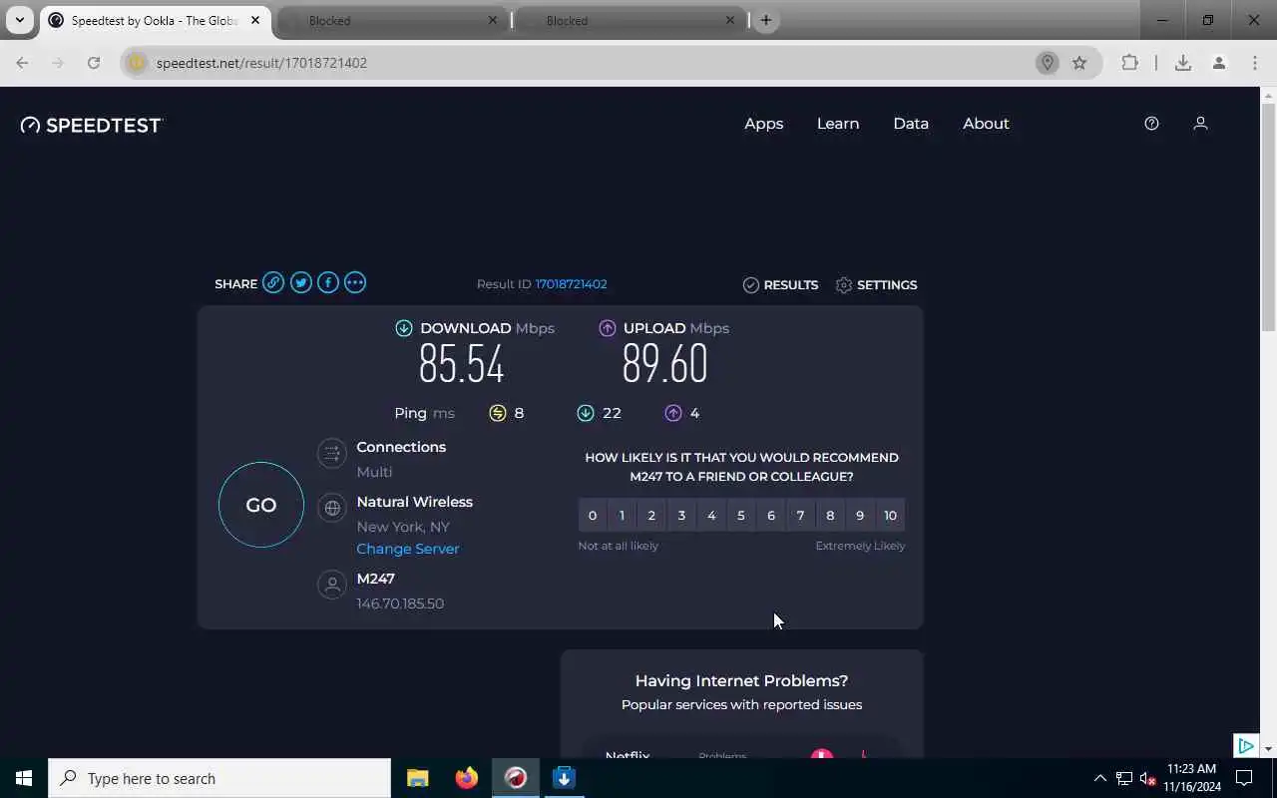
Task: Launch Firefox from the taskbar
Action: pos(467,778)
